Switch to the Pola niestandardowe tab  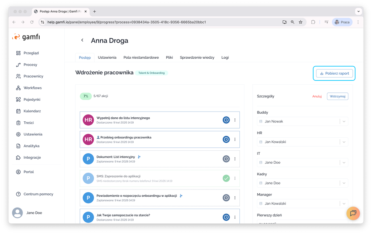(x=141, y=57)
